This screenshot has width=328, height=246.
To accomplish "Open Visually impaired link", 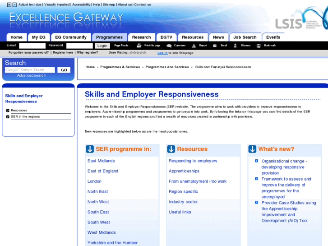I will coord(57,5).
